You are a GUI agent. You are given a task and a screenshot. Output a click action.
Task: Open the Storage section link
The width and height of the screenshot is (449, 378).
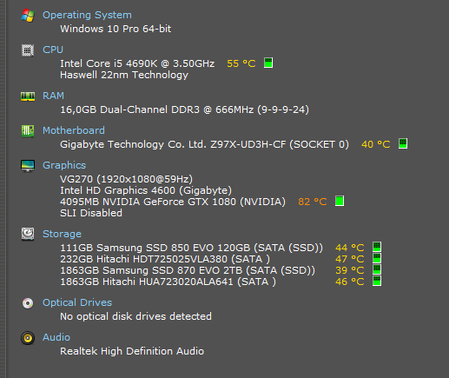pyautogui.click(x=62, y=234)
